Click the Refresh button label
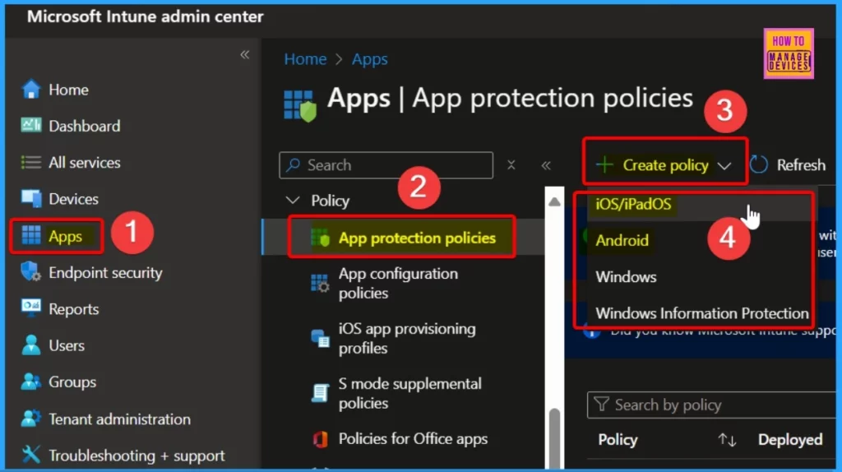 pos(801,164)
